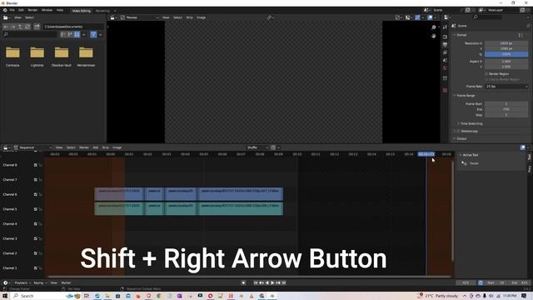Viewport: 533px width, 300px height.
Task: Open the Playback dropdown in timeline footer
Action: click(22, 282)
